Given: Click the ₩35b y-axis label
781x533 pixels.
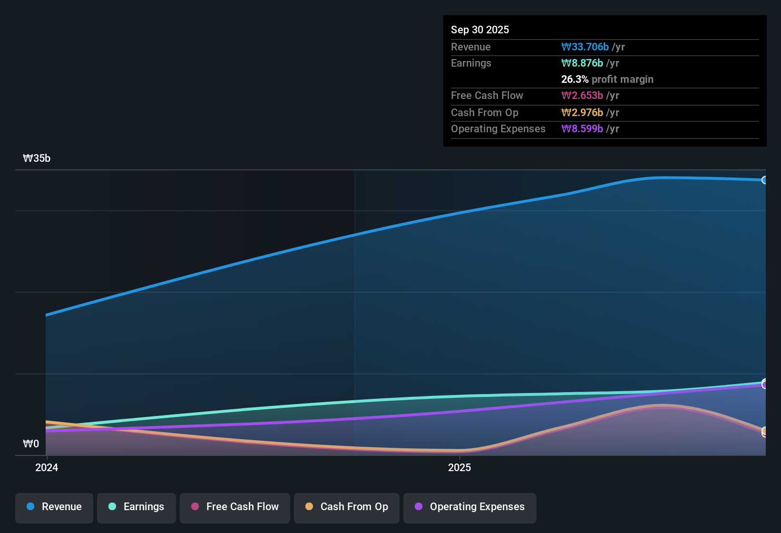Looking at the screenshot, I should [37, 158].
